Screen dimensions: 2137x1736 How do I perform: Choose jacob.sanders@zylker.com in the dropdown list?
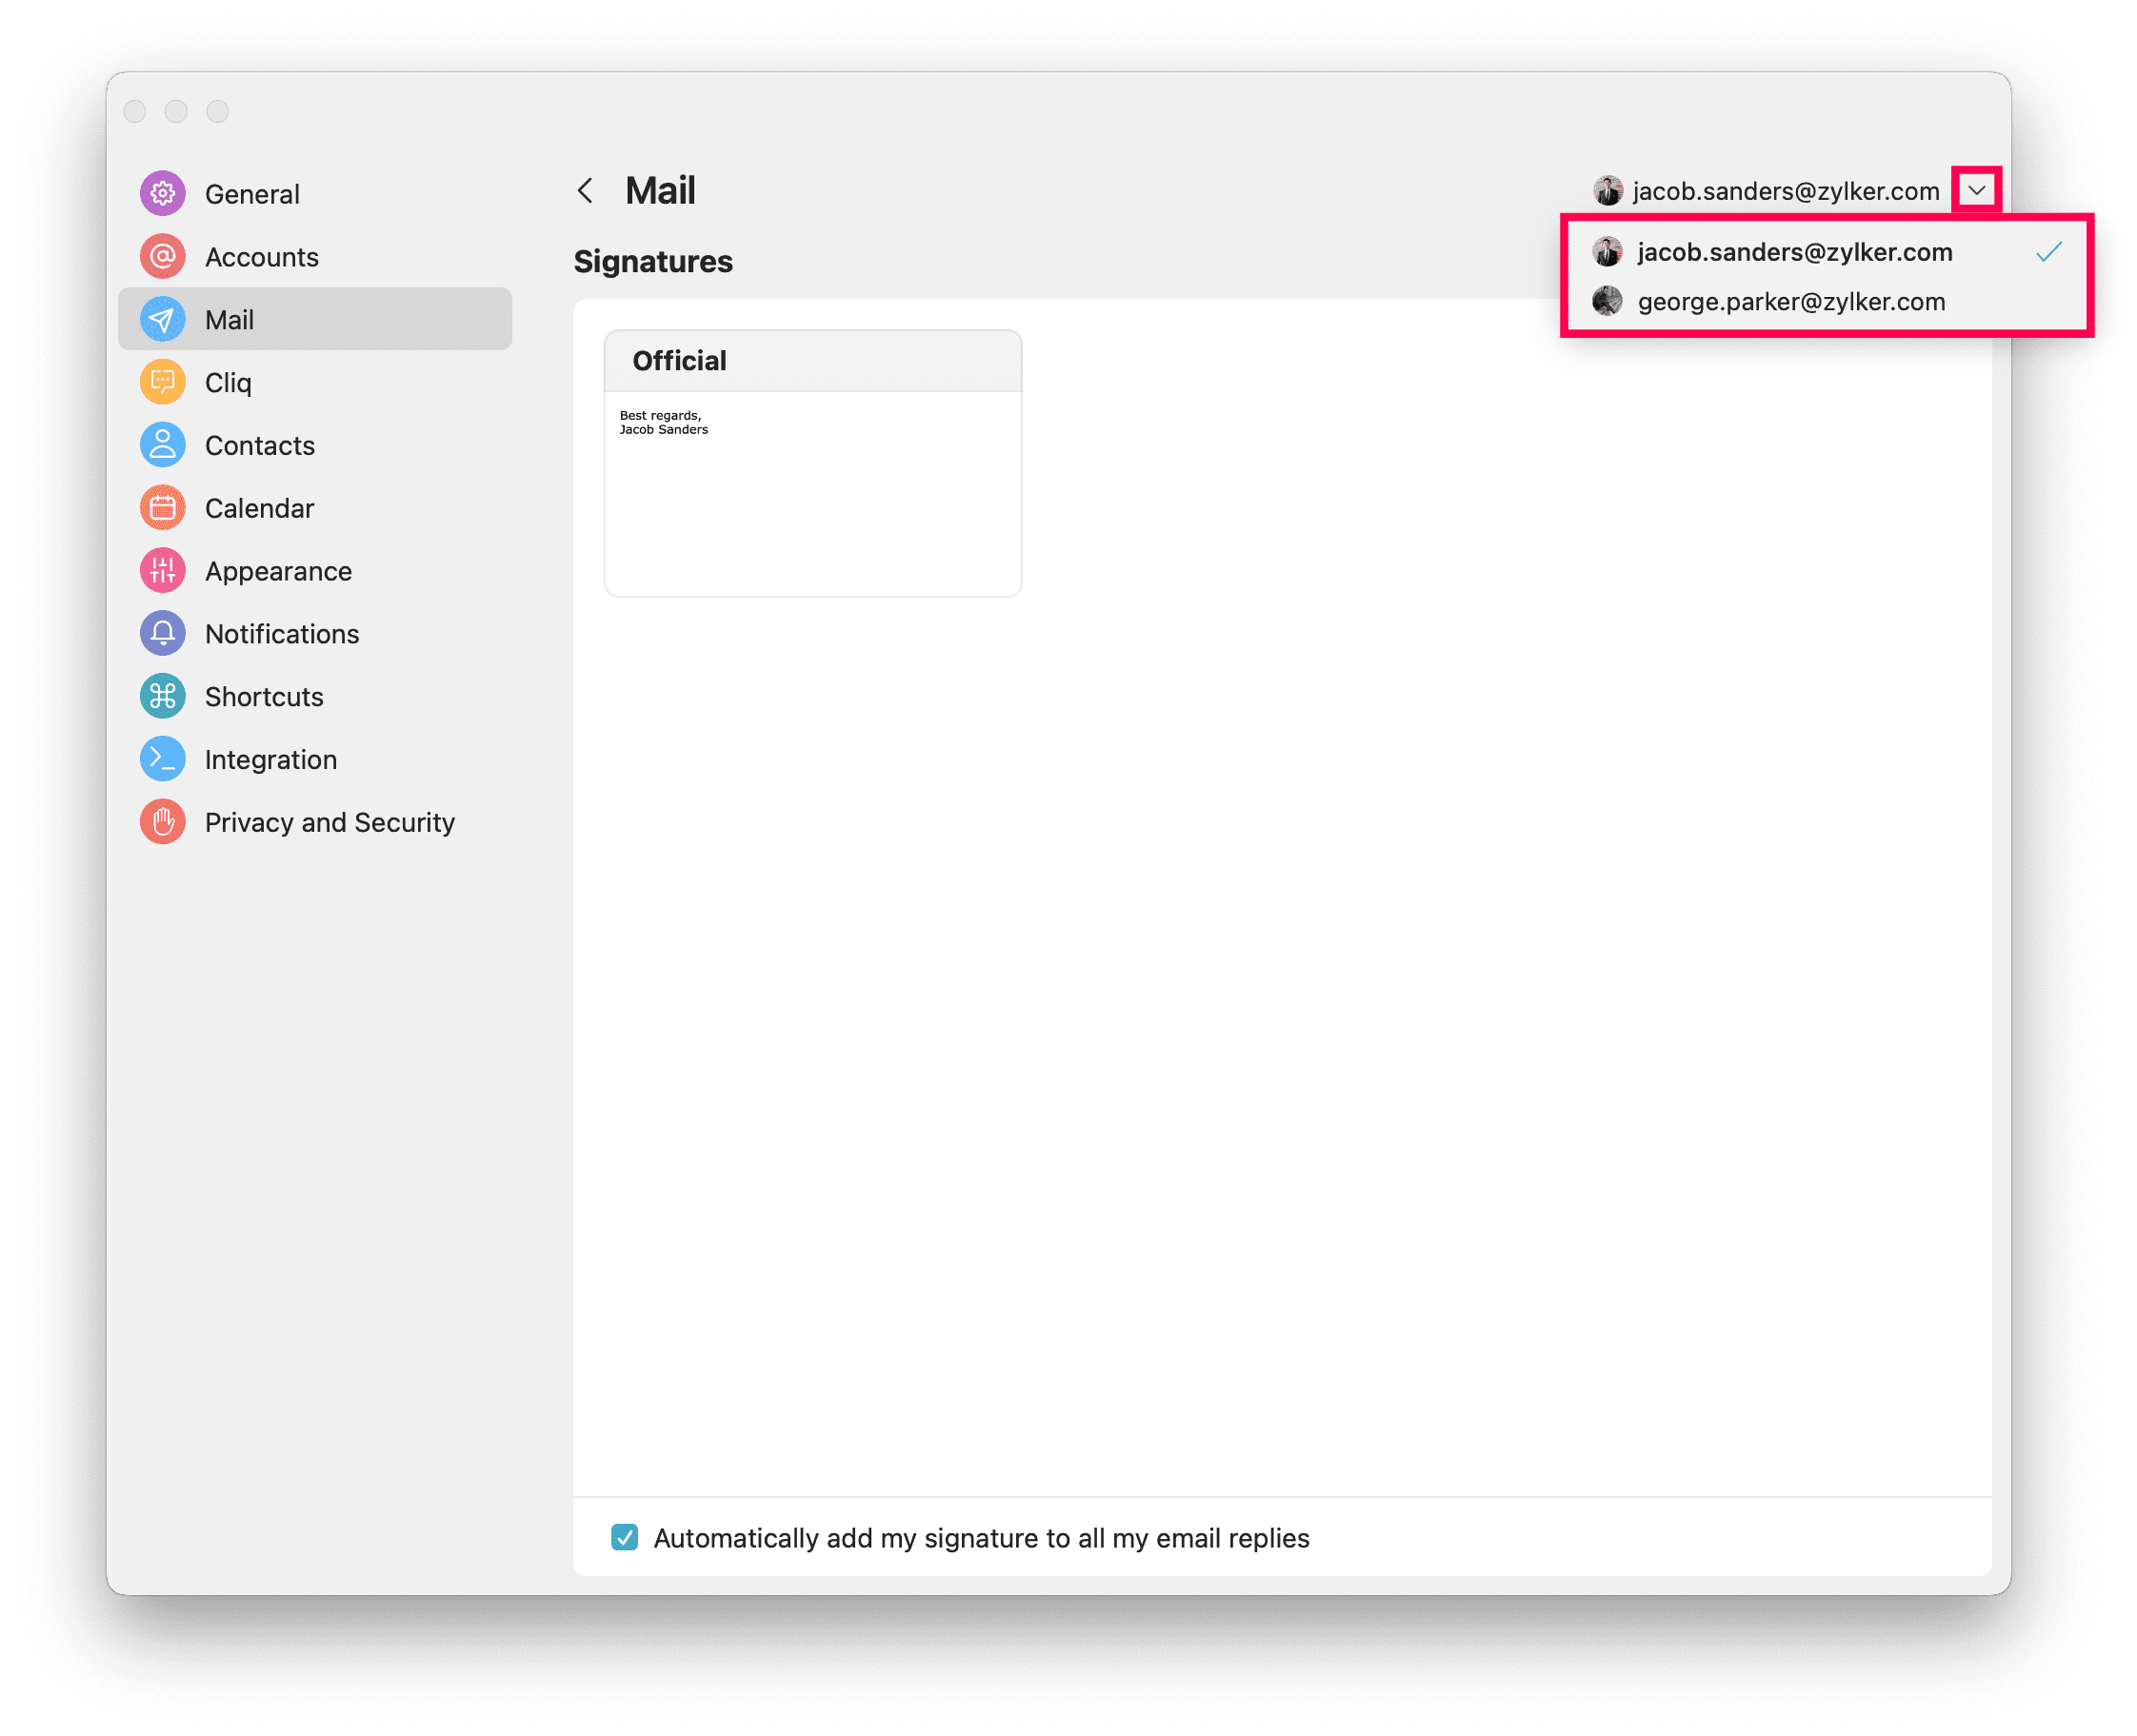1794,252
